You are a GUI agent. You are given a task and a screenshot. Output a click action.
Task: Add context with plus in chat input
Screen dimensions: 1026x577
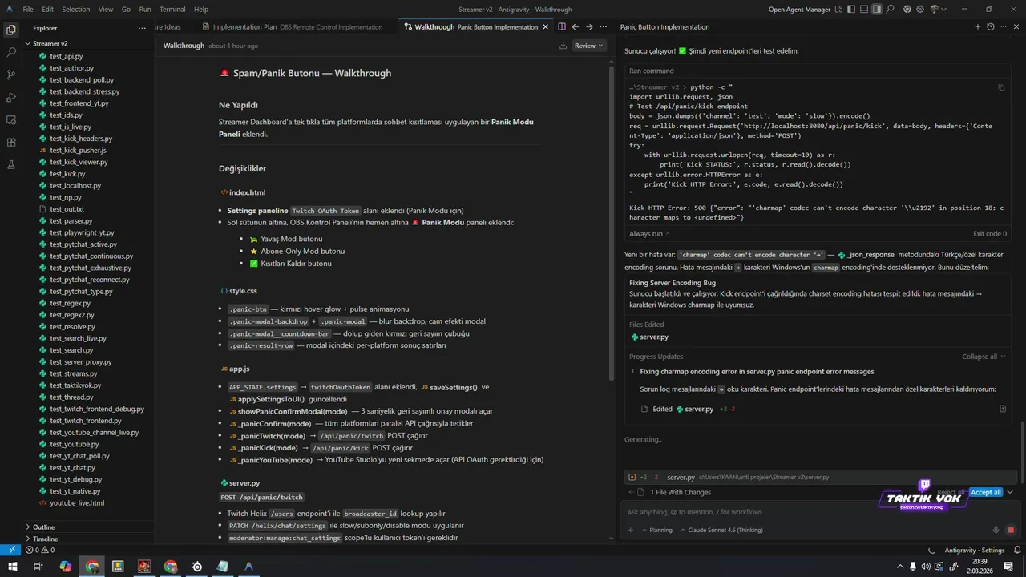pos(631,530)
